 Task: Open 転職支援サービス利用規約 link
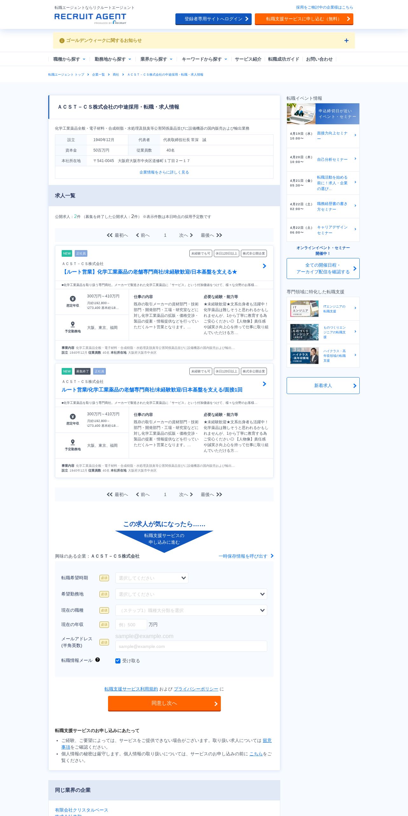[131, 689]
